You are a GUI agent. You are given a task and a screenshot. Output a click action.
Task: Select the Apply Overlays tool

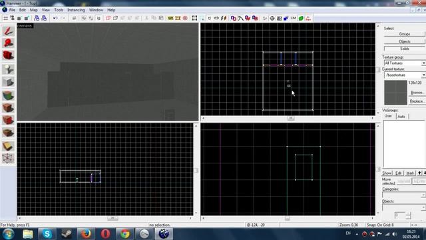[9, 133]
